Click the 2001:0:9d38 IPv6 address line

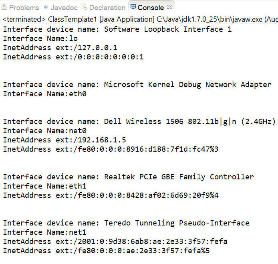(115, 242)
